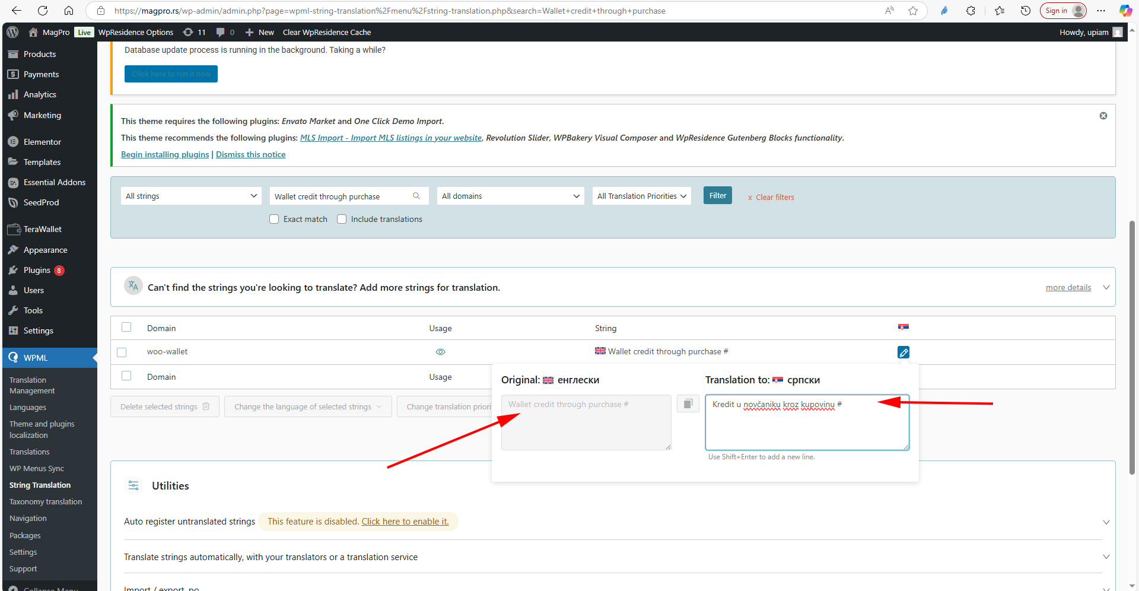Open browser extensions puzzle icon

971,11
